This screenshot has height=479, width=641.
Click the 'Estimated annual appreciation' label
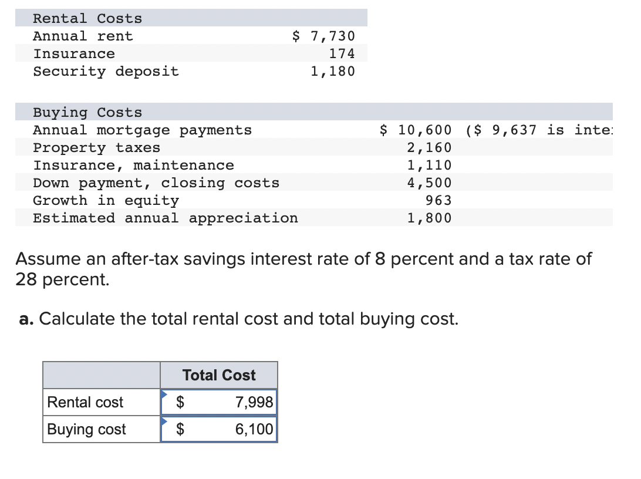click(x=165, y=218)
